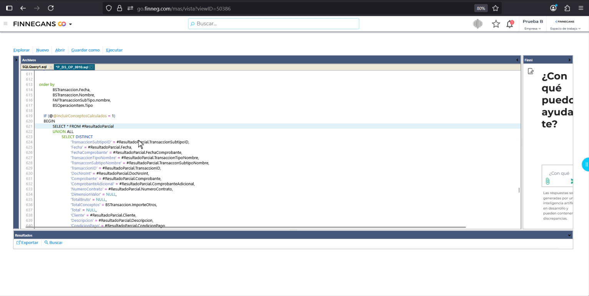Open the browser account profile icon
589x296 pixels.
click(x=553, y=8)
